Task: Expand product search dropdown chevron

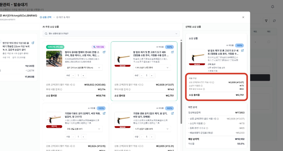Action: [x=176, y=34]
